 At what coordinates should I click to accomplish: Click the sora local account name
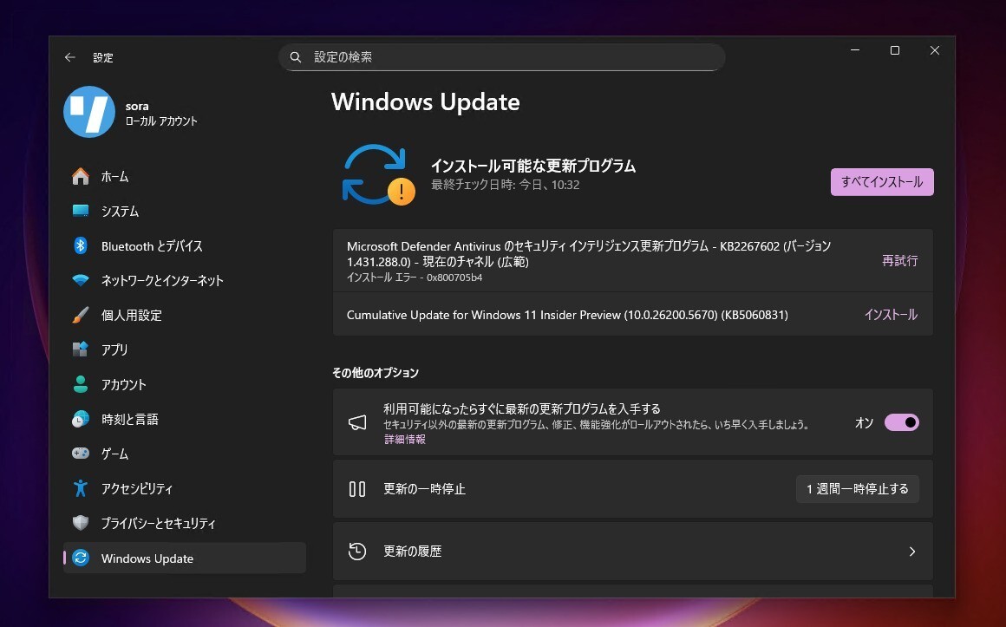point(137,106)
